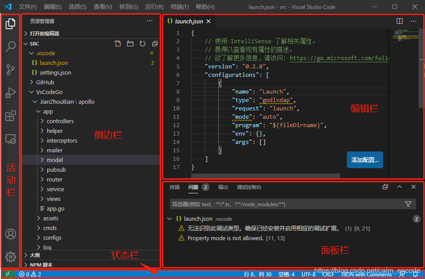Click the New Folder icon in SRC header
Image resolution: width=425 pixels, height=279 pixels.
130,44
